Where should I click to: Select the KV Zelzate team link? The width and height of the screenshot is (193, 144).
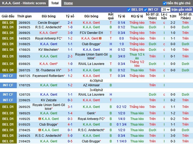[x=48, y=100]
